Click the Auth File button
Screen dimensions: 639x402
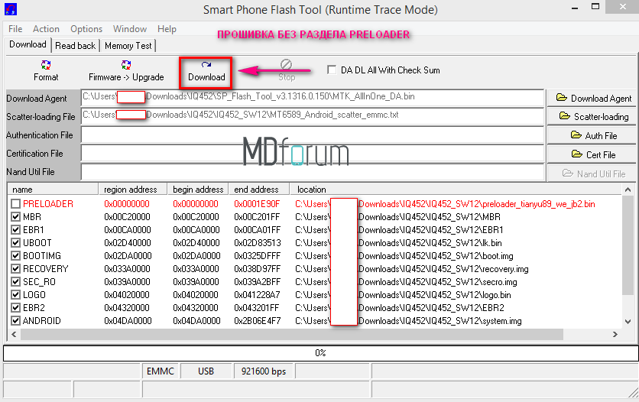[x=592, y=135]
